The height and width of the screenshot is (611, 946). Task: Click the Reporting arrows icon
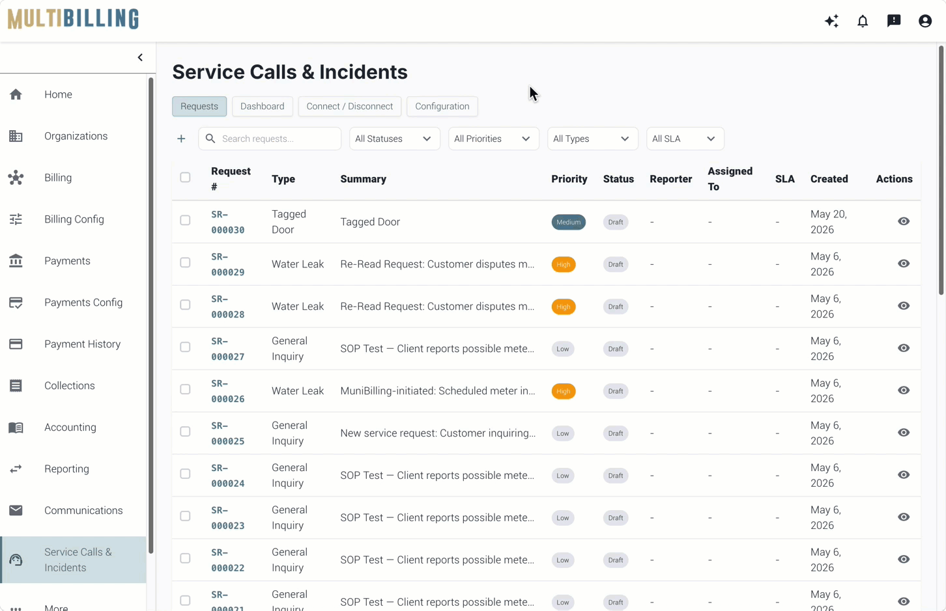pyautogui.click(x=16, y=469)
